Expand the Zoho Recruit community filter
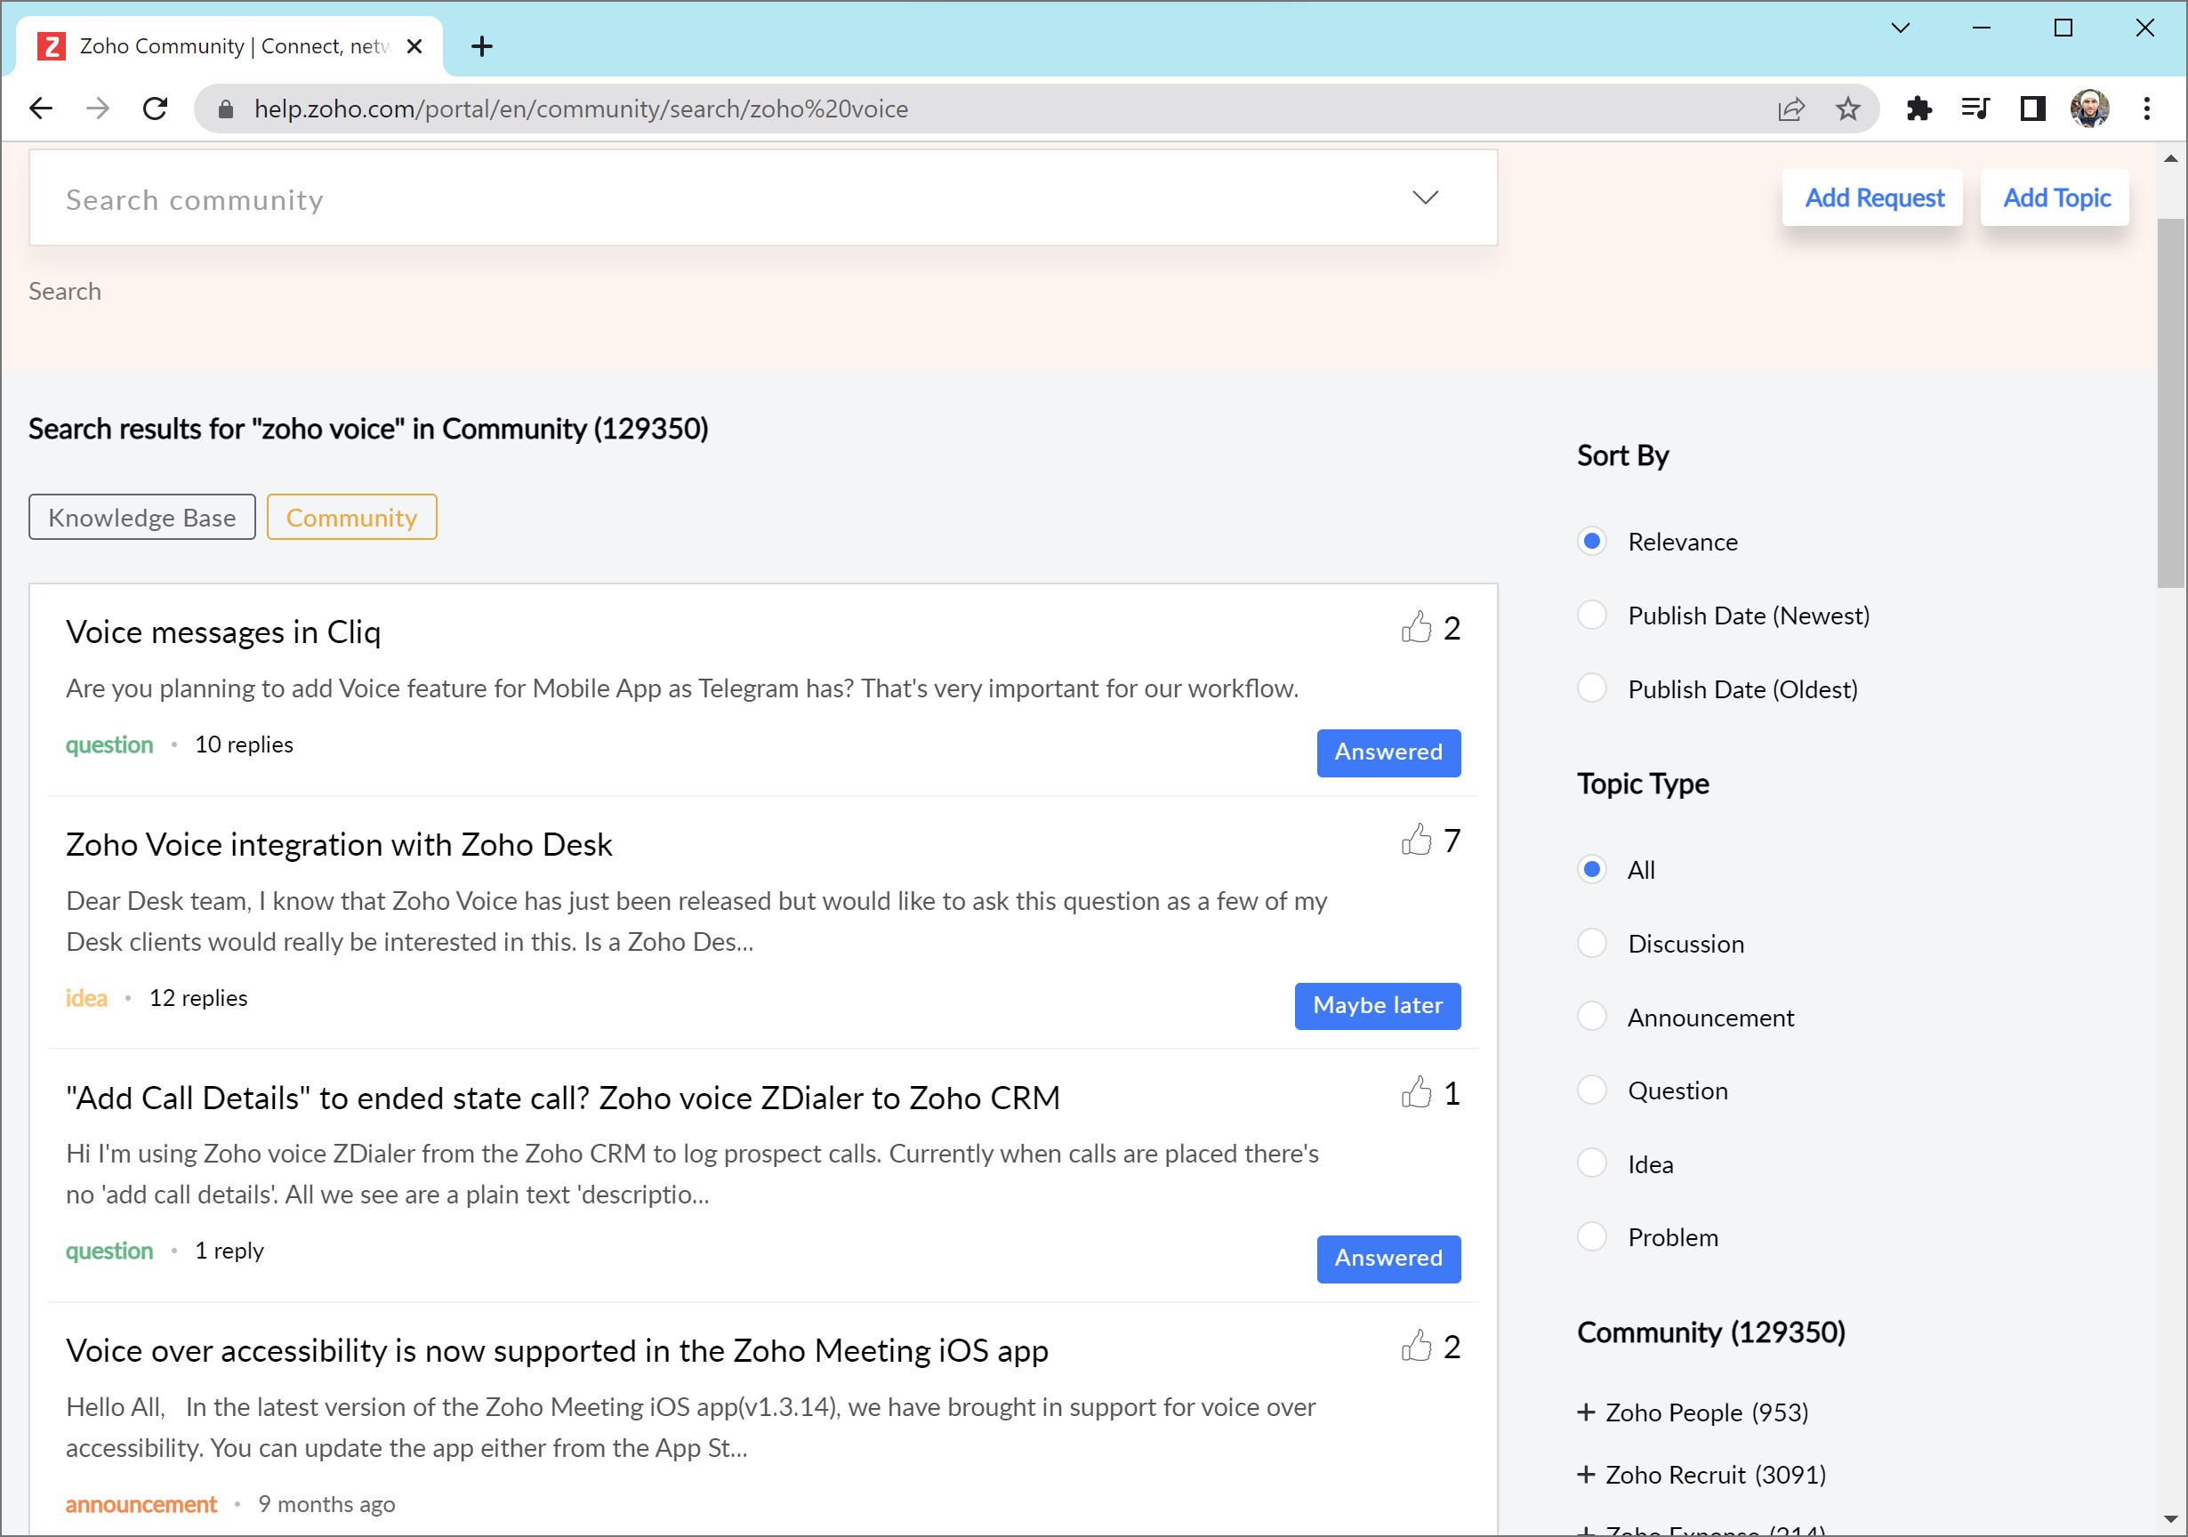This screenshot has height=1537, width=2188. [x=1583, y=1472]
